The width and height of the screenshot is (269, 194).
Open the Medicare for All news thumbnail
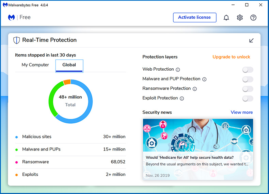[x=198, y=135]
